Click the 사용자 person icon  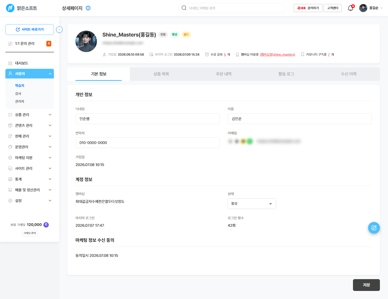coord(10,73)
